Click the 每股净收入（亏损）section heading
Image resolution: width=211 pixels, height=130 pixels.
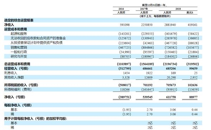pos(18,105)
